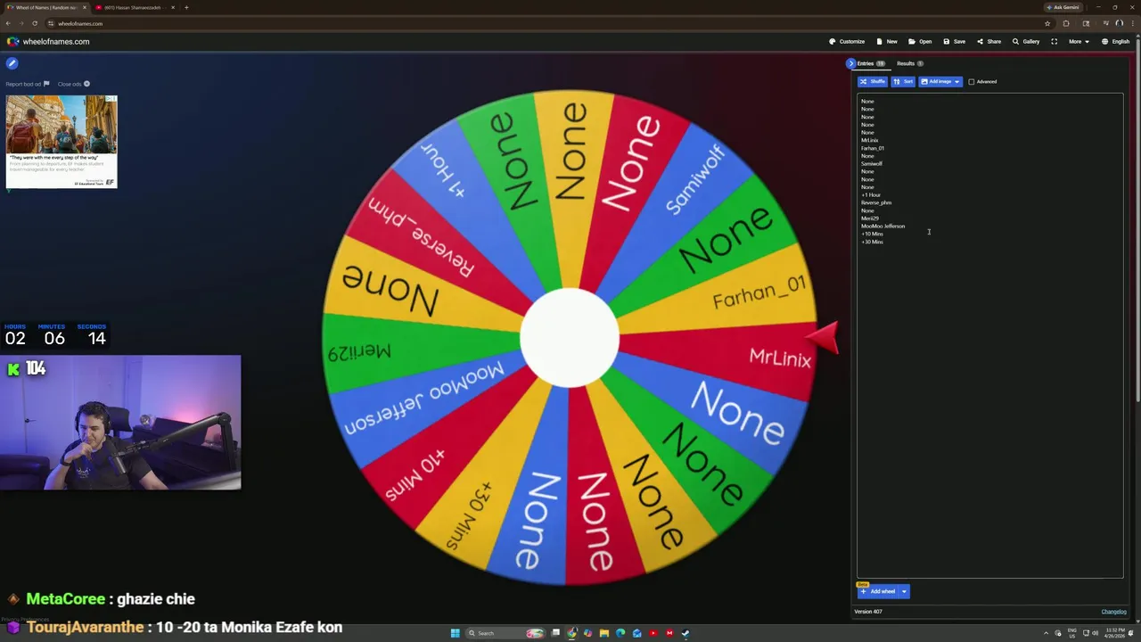Switch to the Entries tab
Screen dimensions: 1141x642
[871, 63]
